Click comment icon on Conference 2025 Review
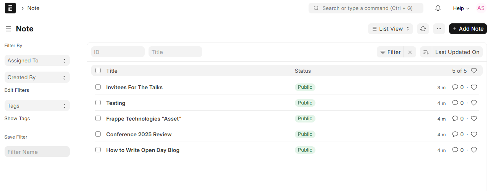 [x=455, y=134]
